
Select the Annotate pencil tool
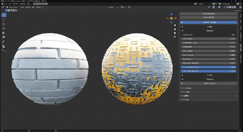(x=4, y=41)
